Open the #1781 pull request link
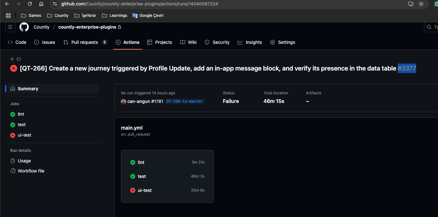This screenshot has width=438, height=217. coord(157,101)
